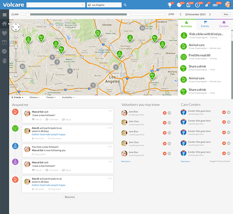Screen dimensions: 233x214
Task: Click green drink marker near Belvedere Park
Action: [152, 76]
